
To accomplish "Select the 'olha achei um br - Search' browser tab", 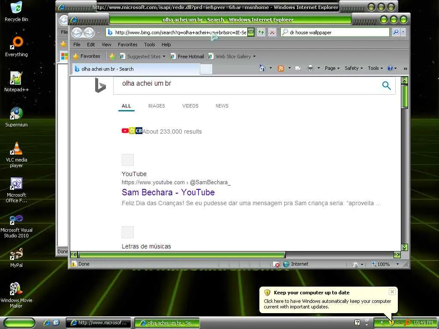I will tap(136, 69).
